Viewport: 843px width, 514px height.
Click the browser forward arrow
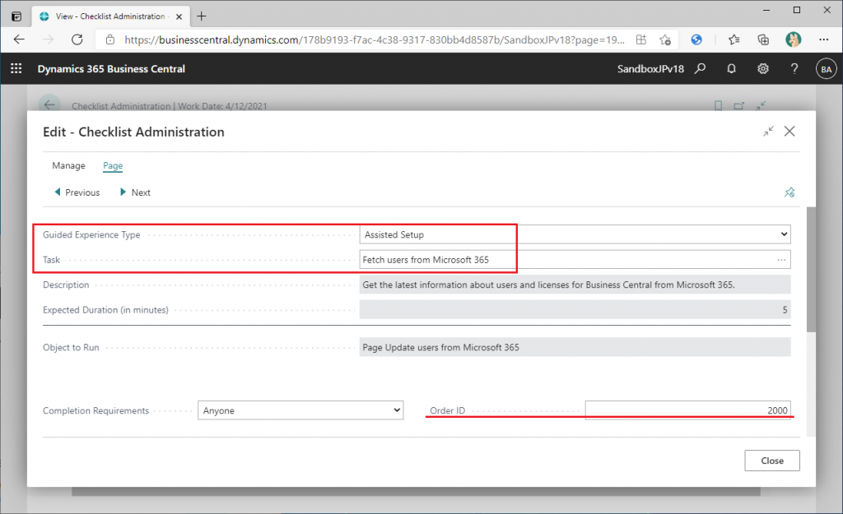click(49, 39)
